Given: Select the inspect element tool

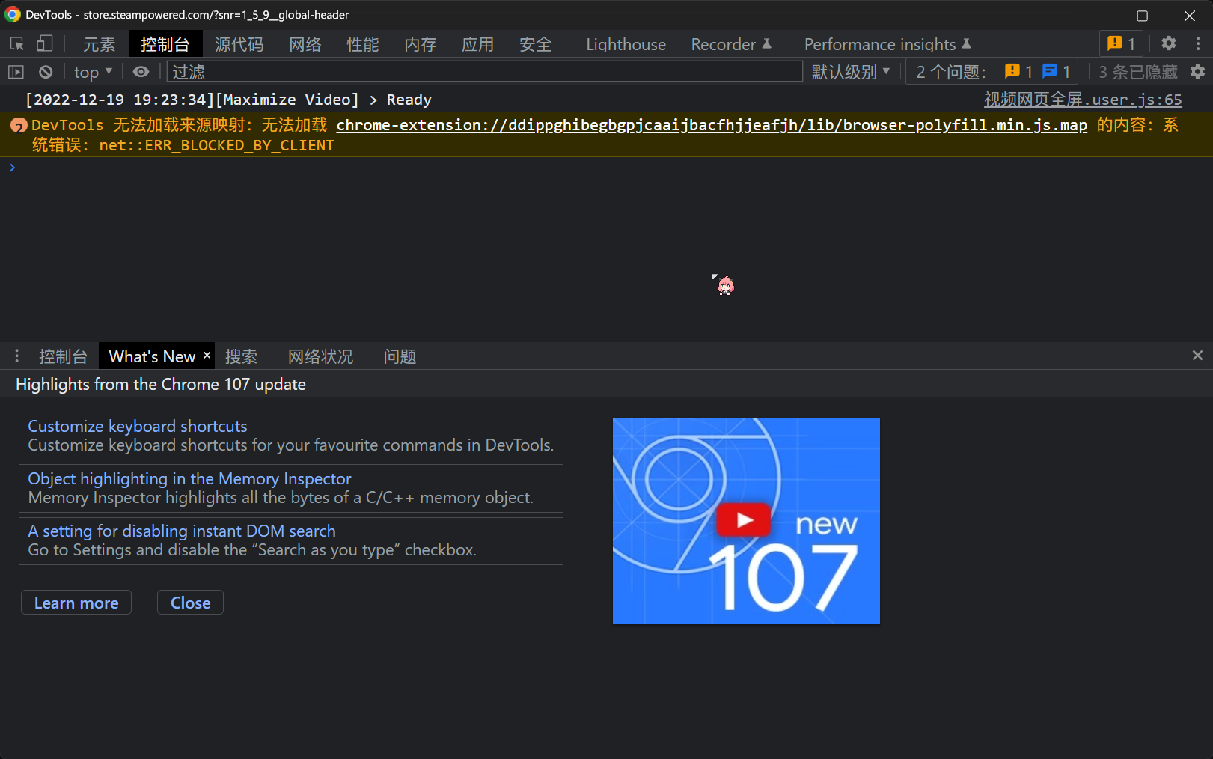Looking at the screenshot, I should click(x=16, y=43).
